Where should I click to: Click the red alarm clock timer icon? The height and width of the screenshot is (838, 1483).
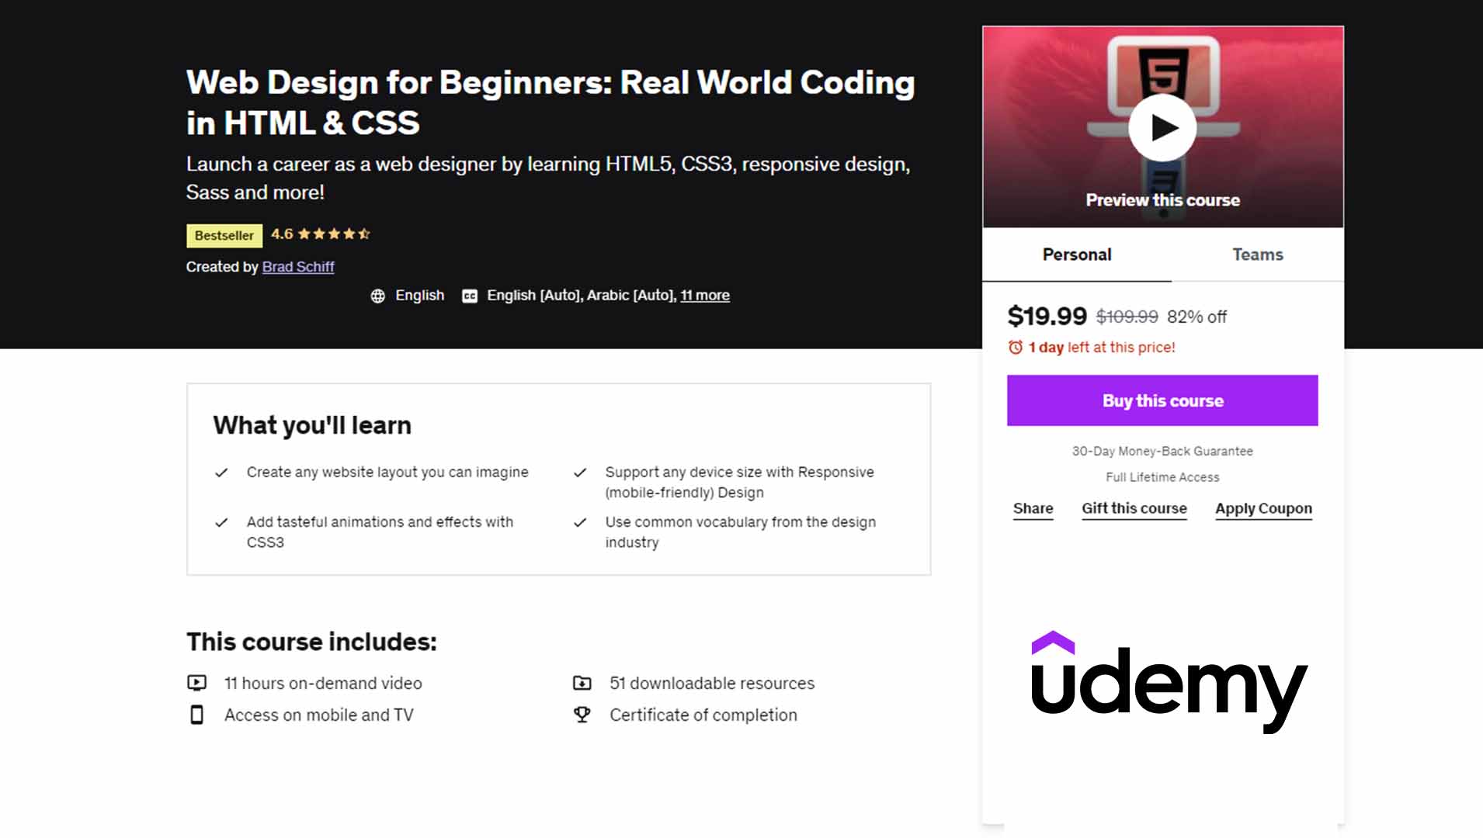1016,348
